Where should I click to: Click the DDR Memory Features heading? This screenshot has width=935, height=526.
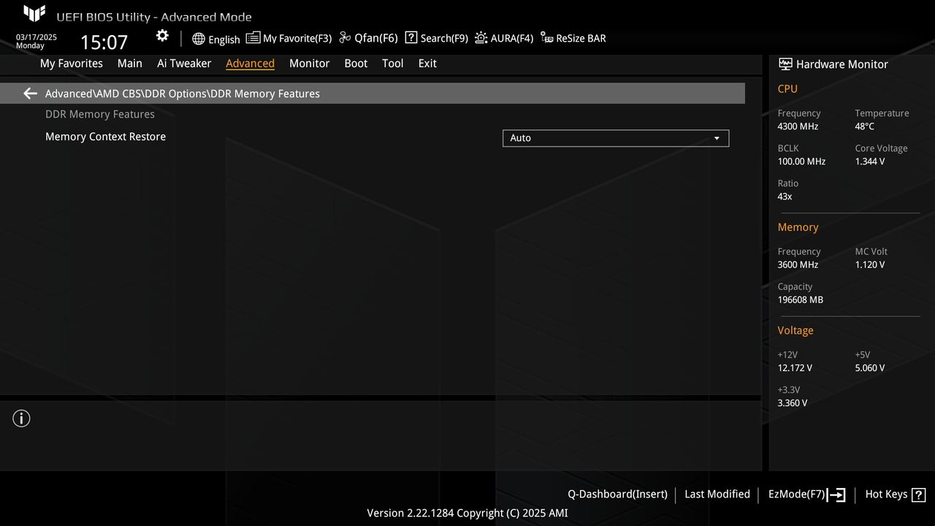coord(100,114)
